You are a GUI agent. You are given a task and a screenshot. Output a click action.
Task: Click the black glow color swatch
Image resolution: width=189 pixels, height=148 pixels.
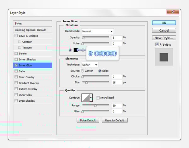[x=76, y=50]
